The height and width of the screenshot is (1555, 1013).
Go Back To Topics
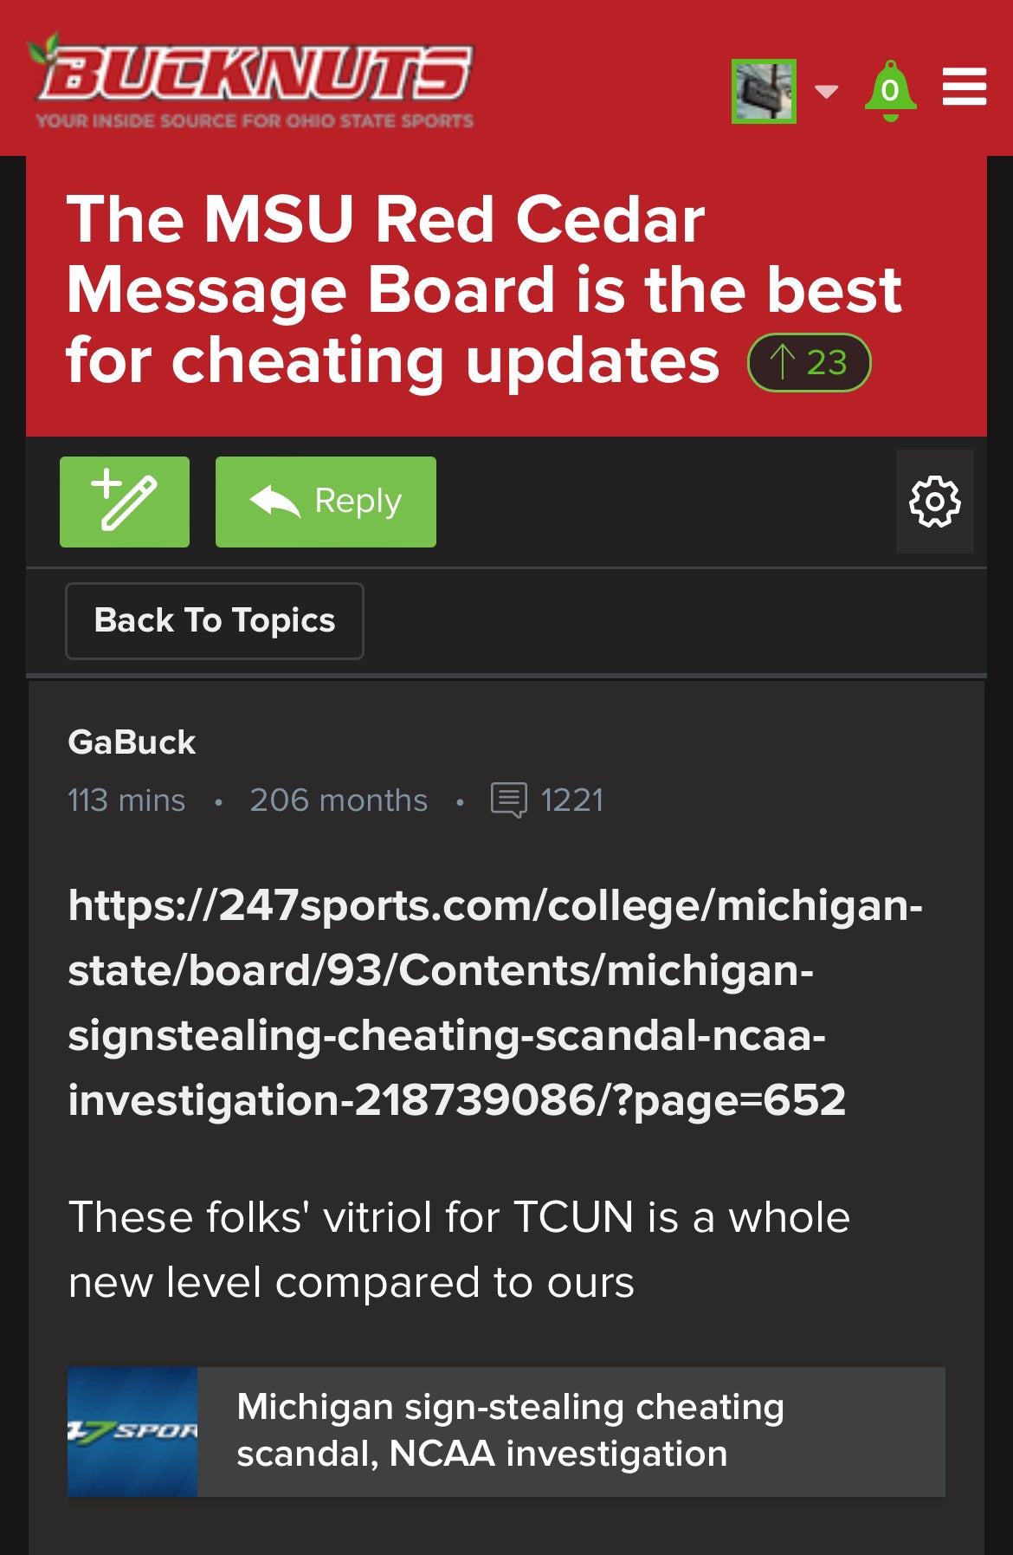(x=215, y=620)
